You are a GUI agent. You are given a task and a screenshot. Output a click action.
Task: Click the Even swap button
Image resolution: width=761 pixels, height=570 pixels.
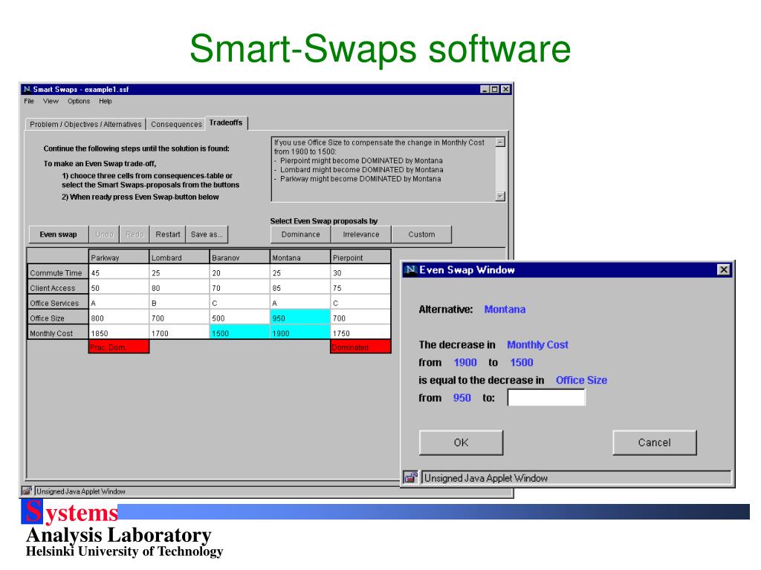click(x=58, y=234)
